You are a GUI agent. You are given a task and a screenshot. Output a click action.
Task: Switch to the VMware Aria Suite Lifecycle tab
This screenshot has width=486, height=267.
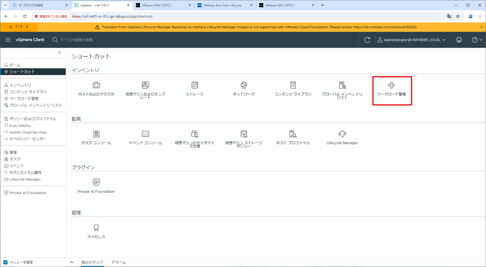[224, 5]
